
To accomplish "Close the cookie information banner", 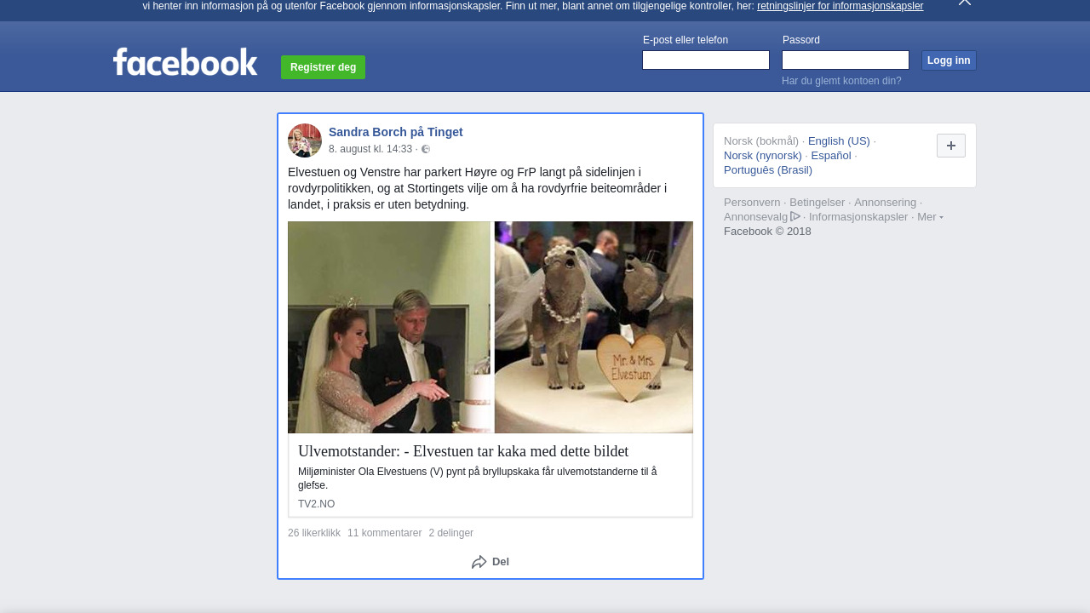I will coord(965,3).
